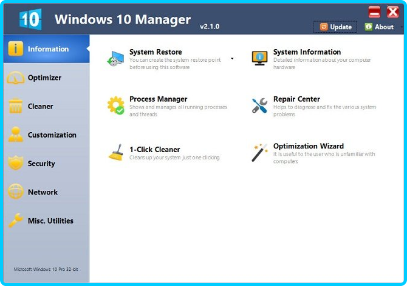Select the Network tab label
Image resolution: width=407 pixels, height=286 pixels.
tap(43, 192)
